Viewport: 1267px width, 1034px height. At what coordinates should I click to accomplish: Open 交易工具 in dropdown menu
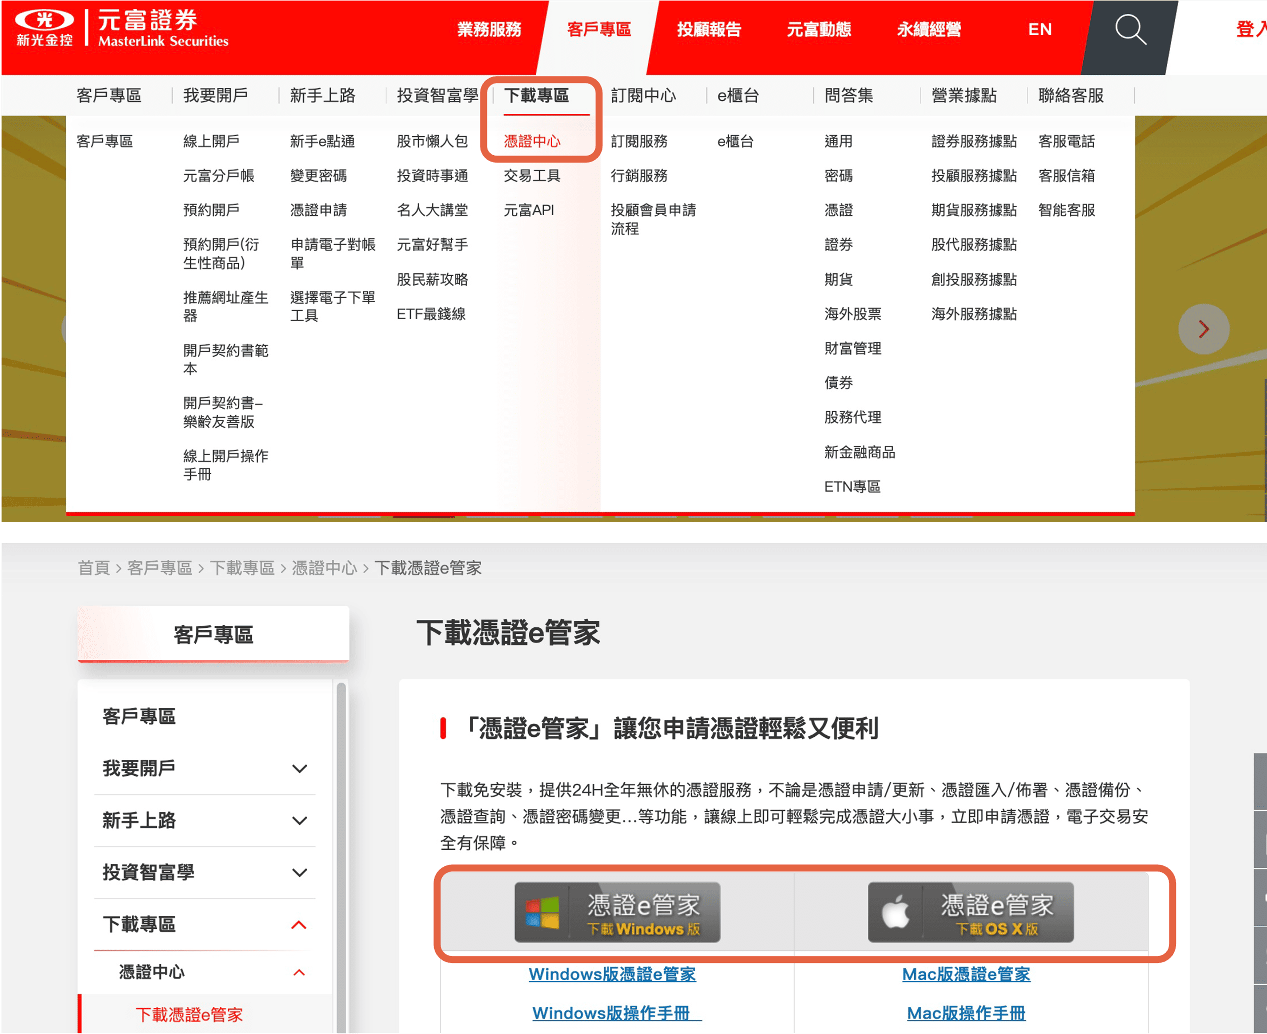pos(532,176)
